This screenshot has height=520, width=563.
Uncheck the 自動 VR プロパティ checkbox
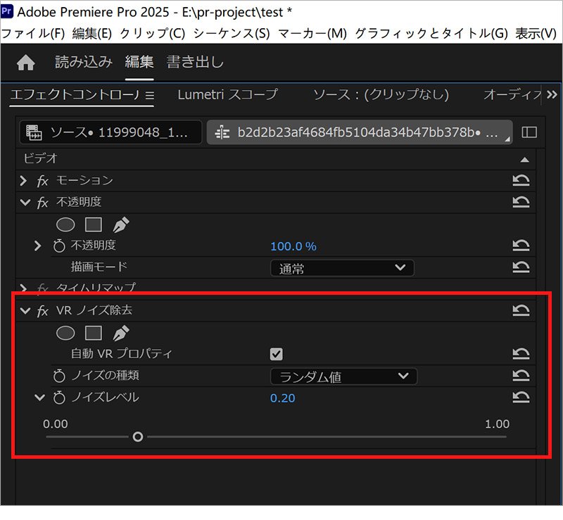click(x=276, y=354)
